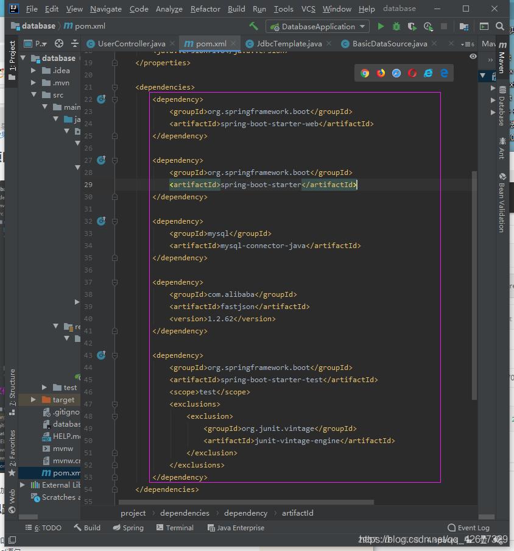
Task: Open page in Firefox browser icon
Action: (381, 73)
